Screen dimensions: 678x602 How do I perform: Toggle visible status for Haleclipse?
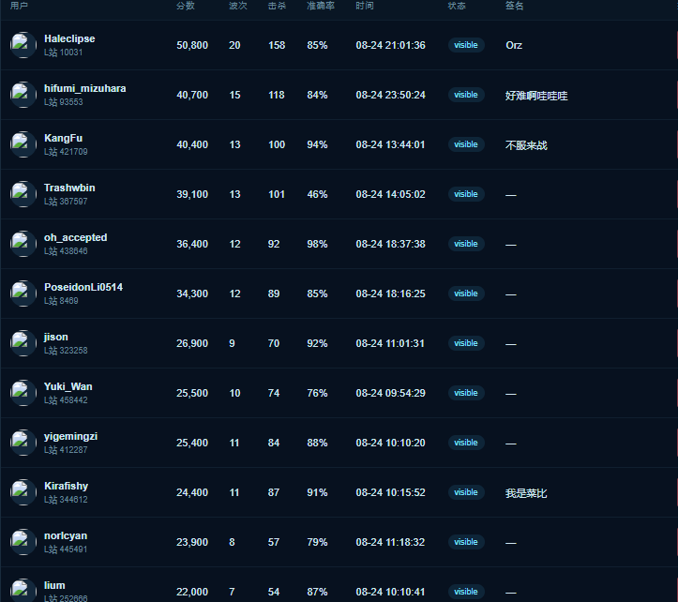466,45
